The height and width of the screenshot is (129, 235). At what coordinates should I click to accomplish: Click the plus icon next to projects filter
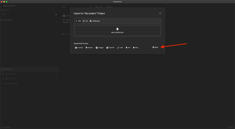tap(56, 14)
